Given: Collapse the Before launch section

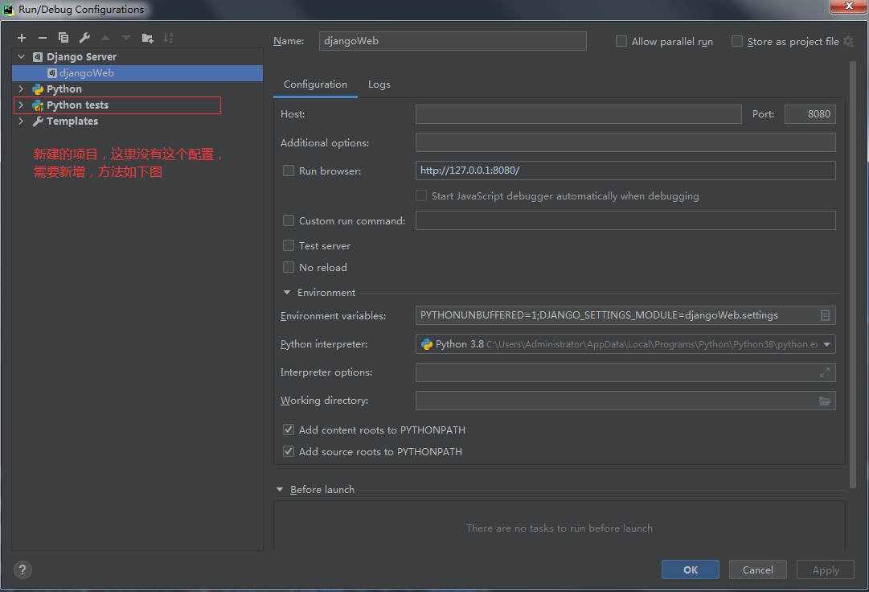Looking at the screenshot, I should 280,490.
